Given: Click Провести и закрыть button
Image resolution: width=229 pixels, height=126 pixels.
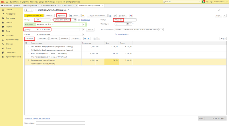Looking at the screenshot, I should [34, 16].
